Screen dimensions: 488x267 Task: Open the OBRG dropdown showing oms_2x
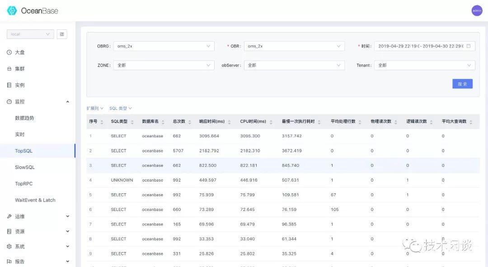coord(164,46)
